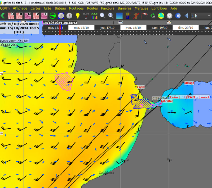Click the green recycle arrows icon
212x188 pixels.
(x=153, y=16)
